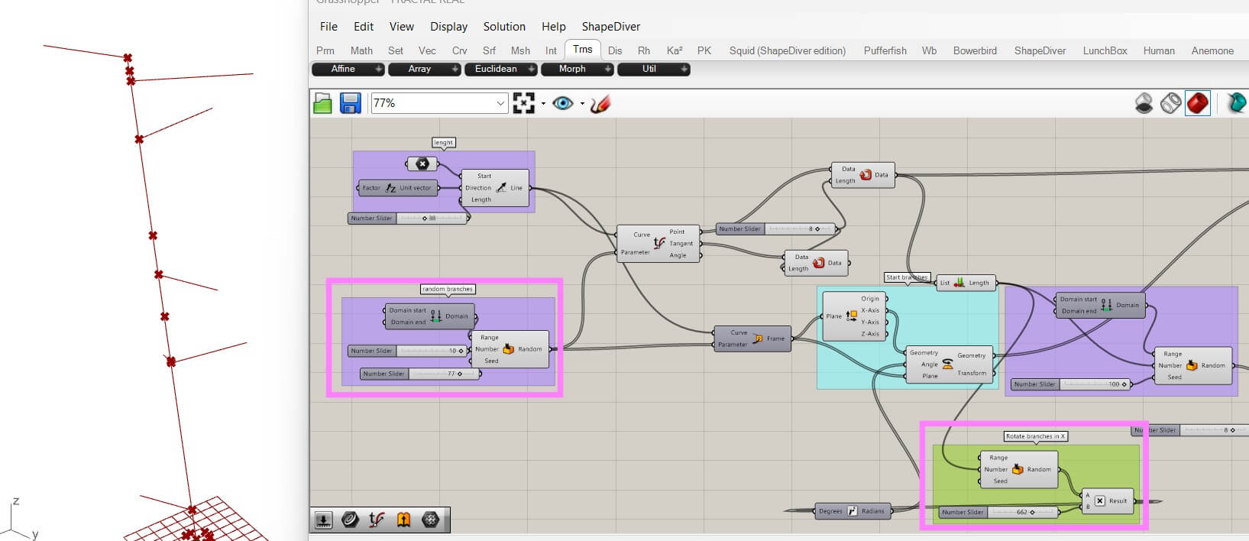Screen dimensions: 1249x541
Task: Expand the Euclidean panel button
Action: point(500,69)
